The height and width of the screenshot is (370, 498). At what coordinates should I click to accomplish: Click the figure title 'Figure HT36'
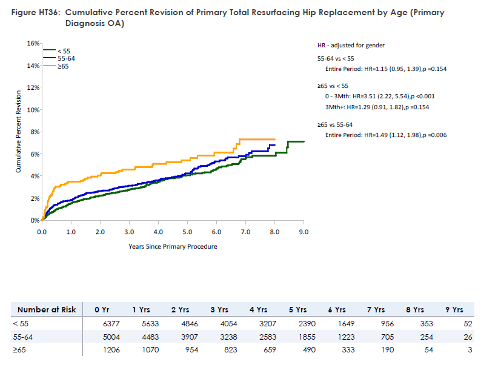[36, 13]
